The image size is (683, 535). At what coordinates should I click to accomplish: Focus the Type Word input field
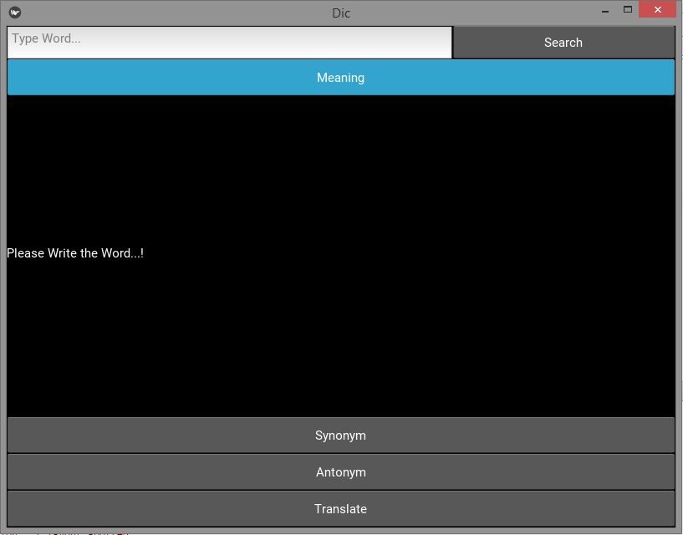(x=230, y=43)
